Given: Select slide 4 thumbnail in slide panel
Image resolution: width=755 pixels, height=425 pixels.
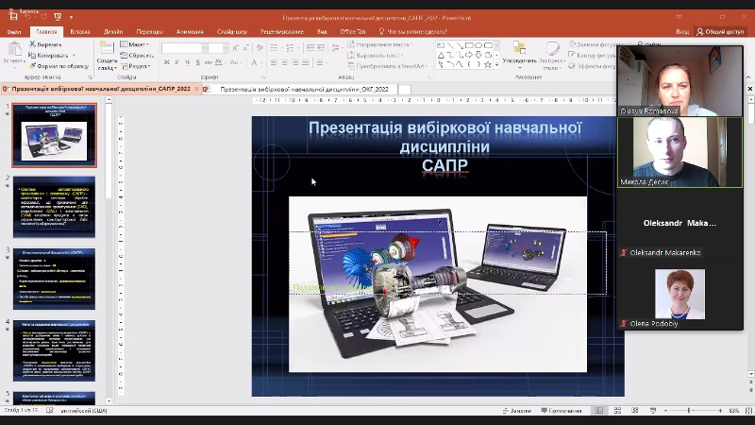Looking at the screenshot, I should click(54, 350).
